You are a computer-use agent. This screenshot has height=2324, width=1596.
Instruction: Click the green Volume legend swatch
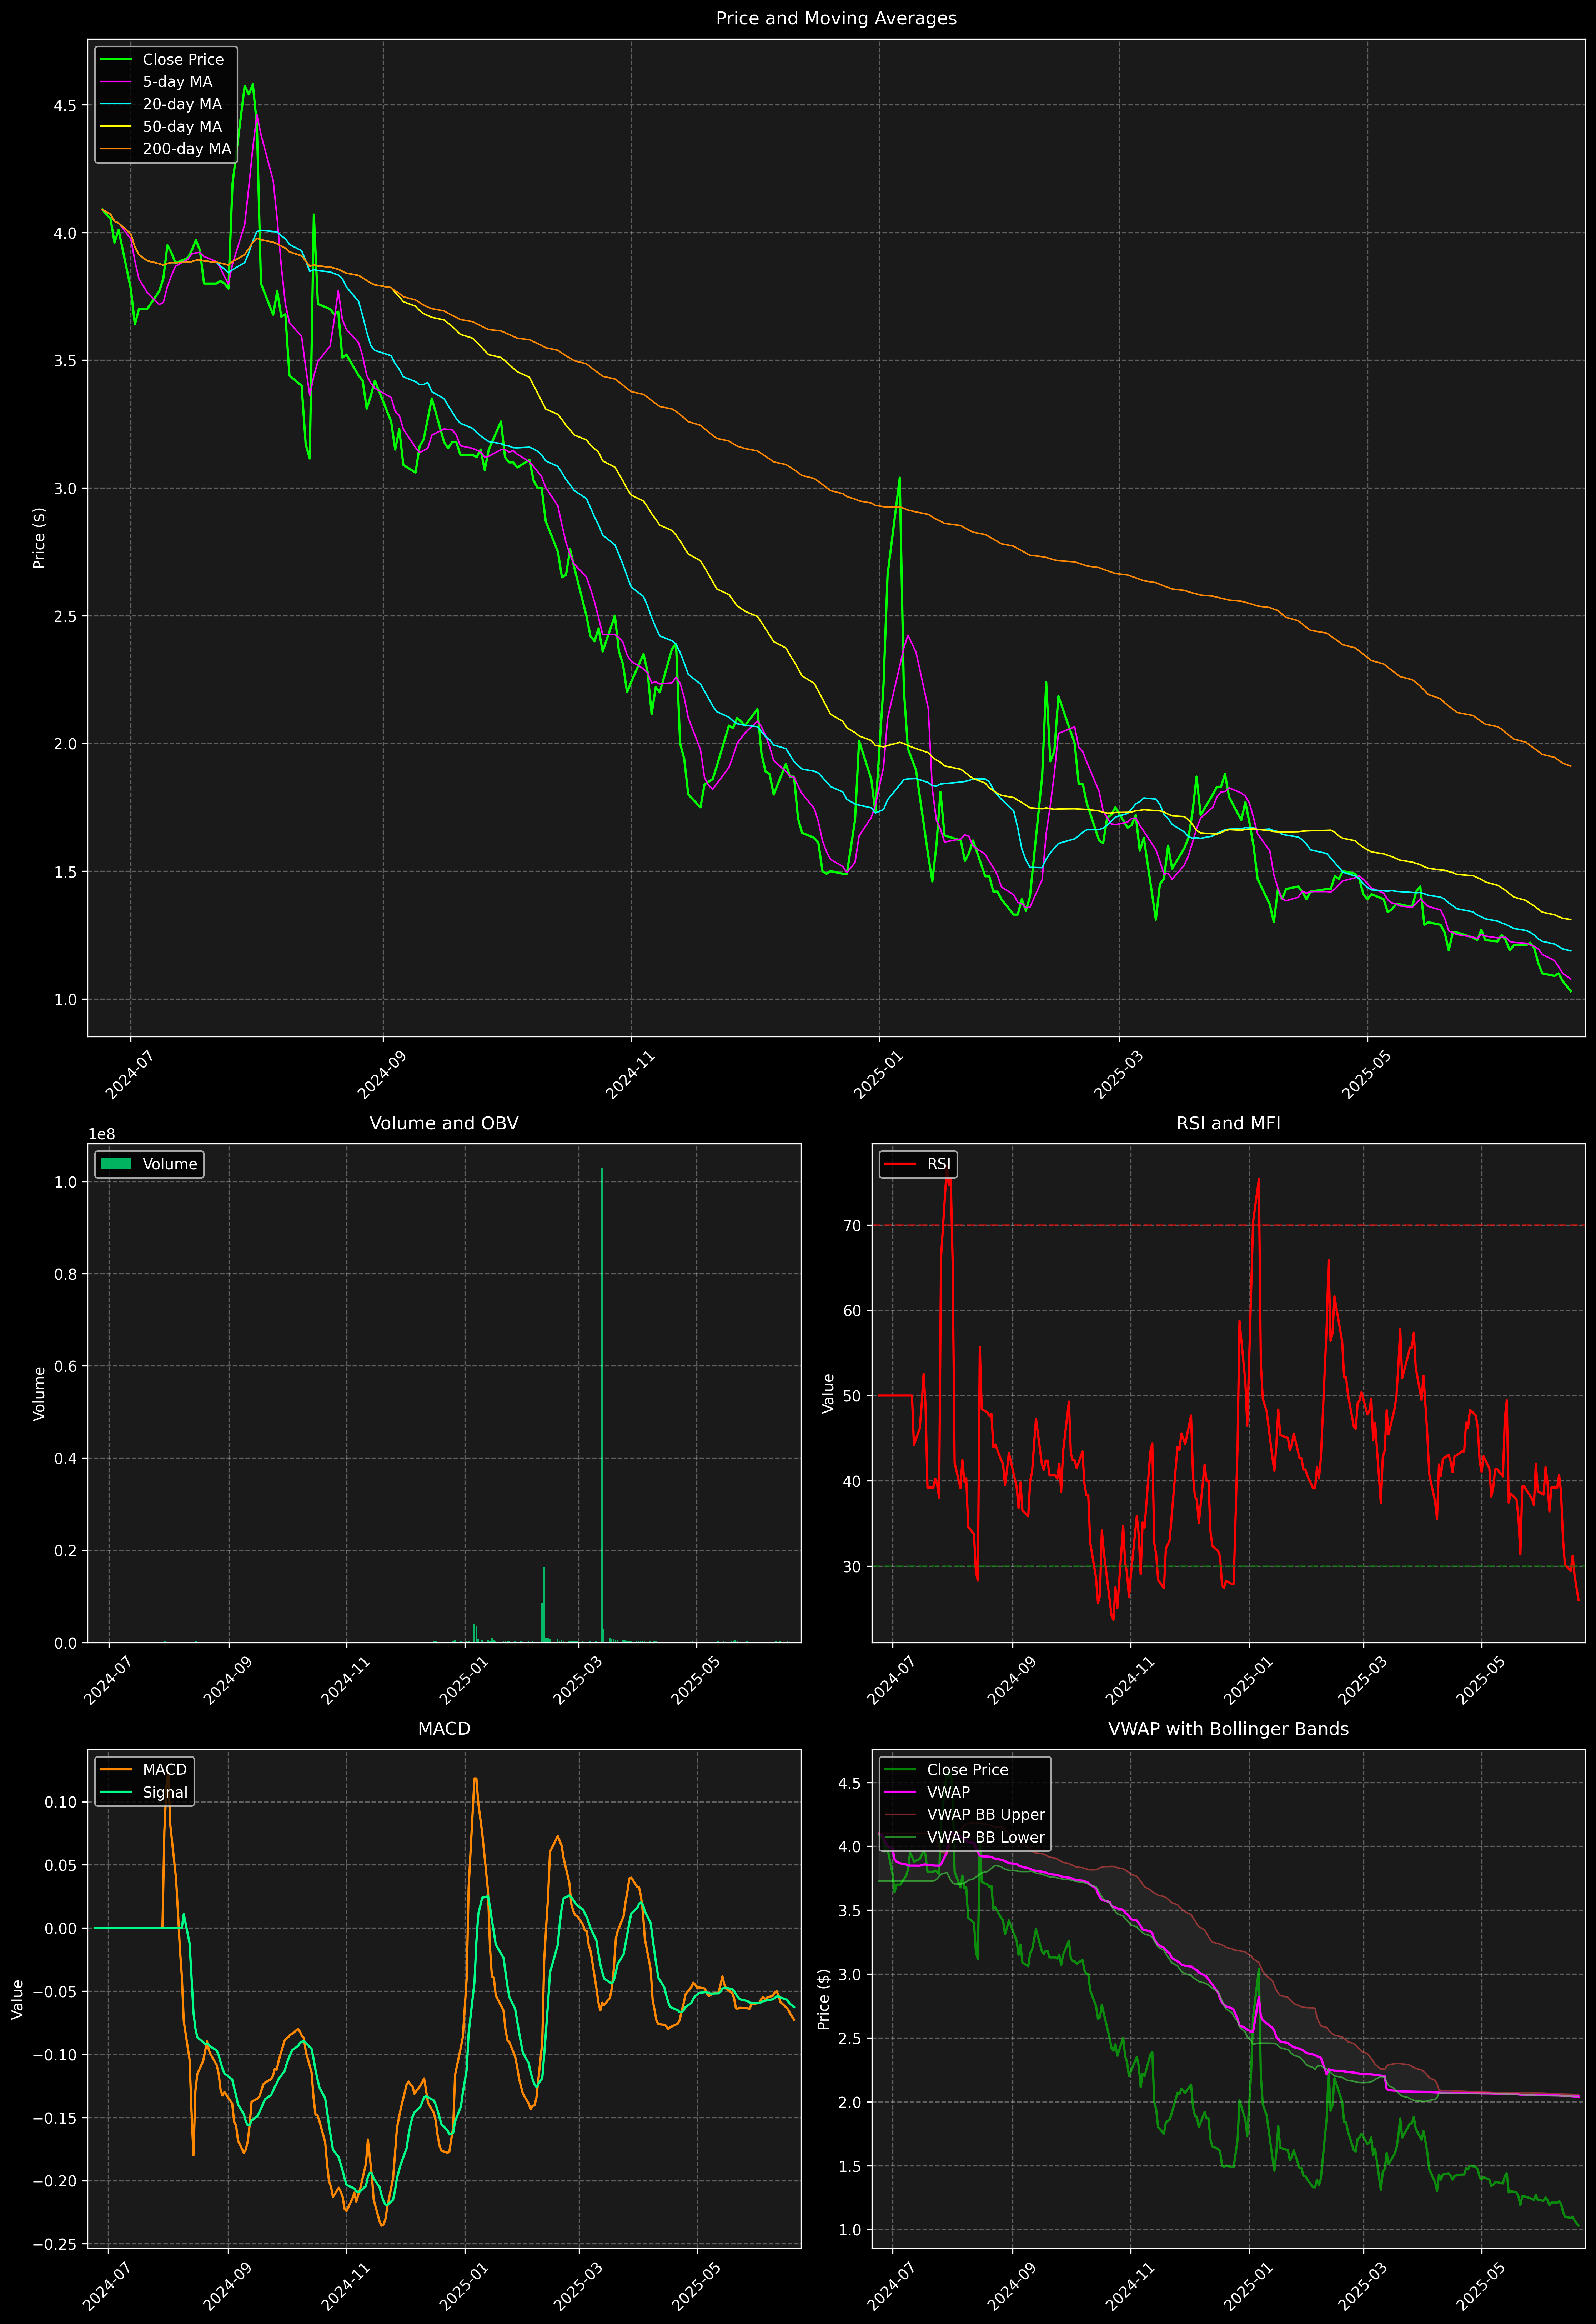tap(116, 1164)
